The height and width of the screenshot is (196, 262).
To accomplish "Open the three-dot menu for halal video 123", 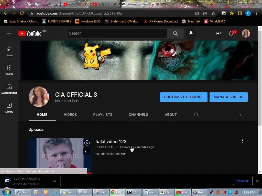I will tap(243, 141).
